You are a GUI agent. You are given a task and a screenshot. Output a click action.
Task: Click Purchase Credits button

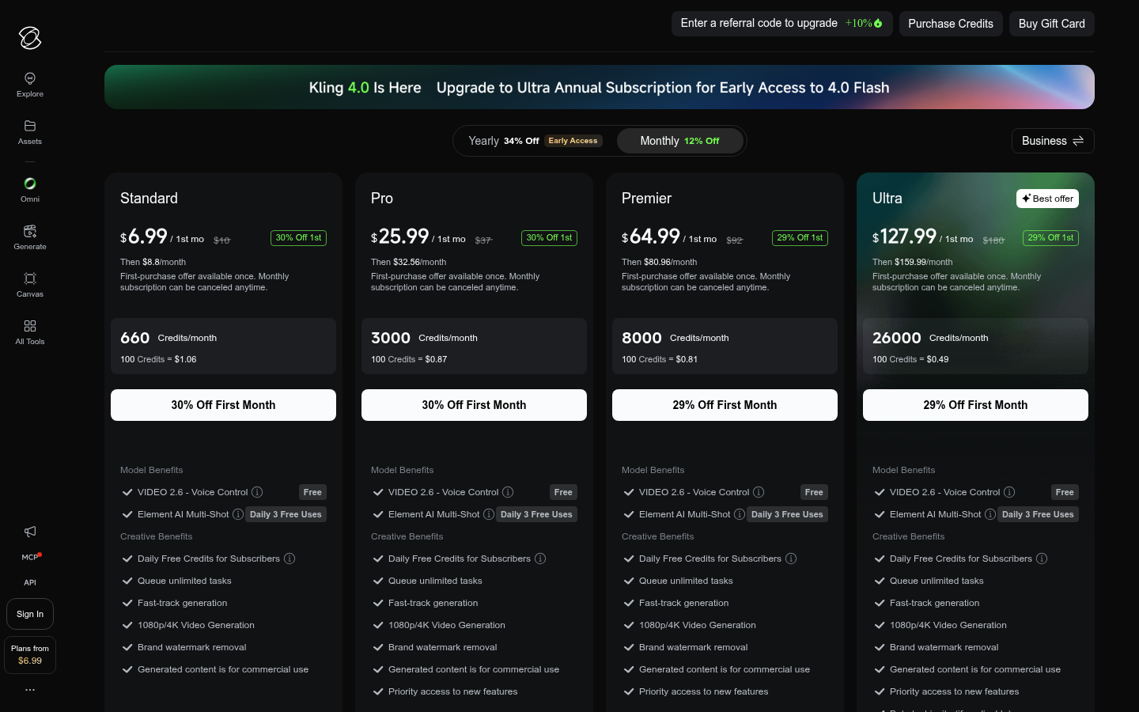click(951, 24)
